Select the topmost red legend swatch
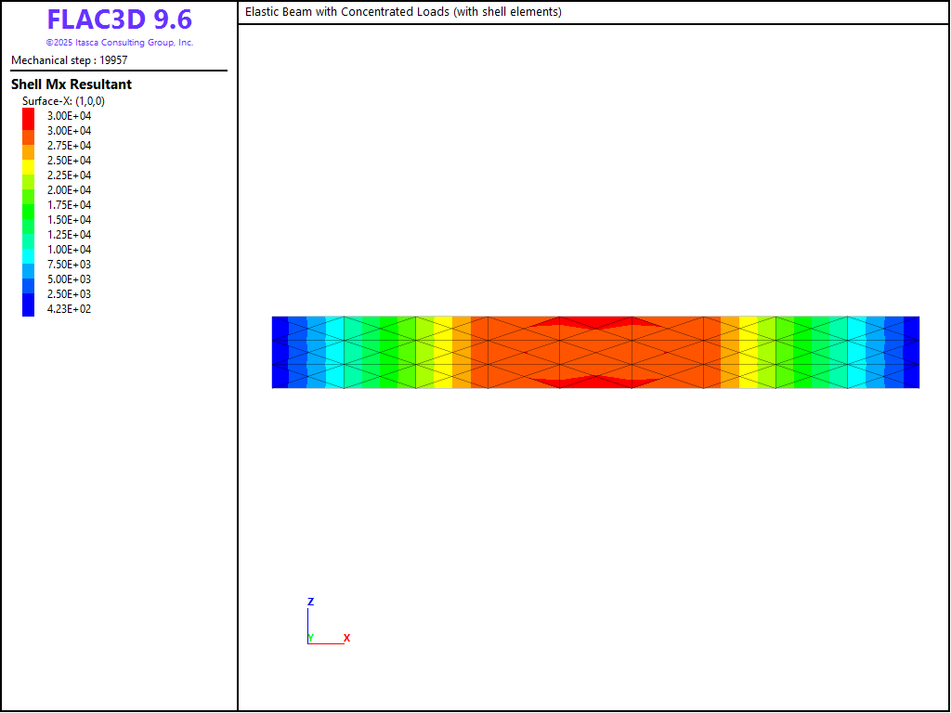 click(x=29, y=116)
